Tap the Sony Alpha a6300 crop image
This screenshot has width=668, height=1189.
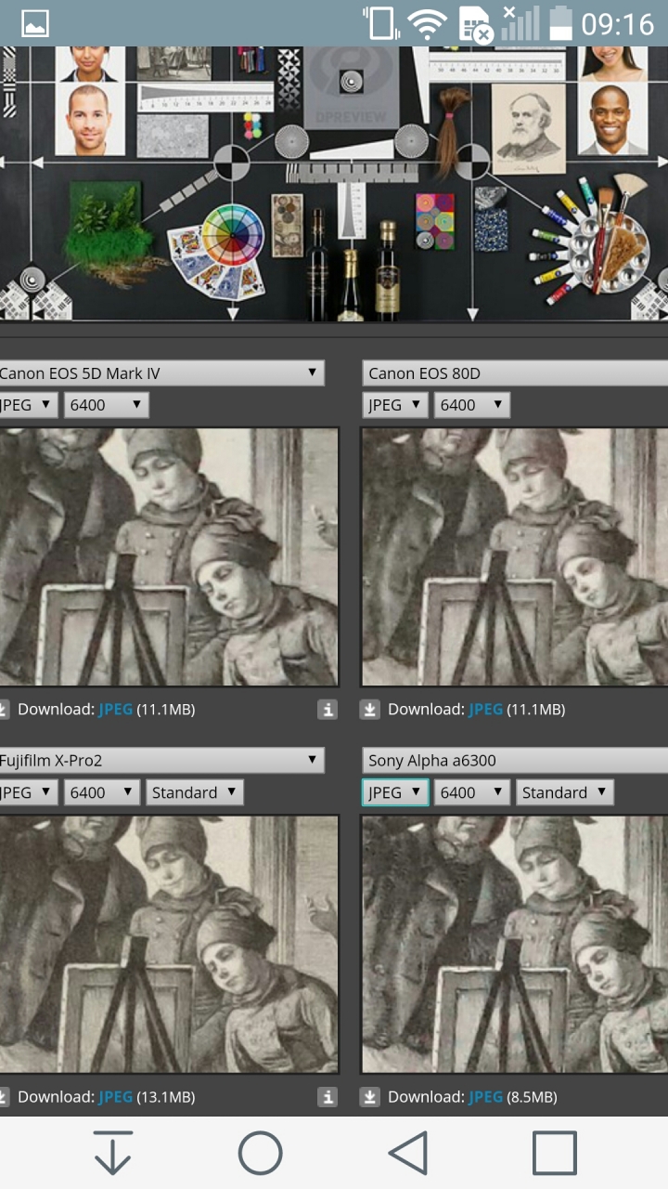[x=515, y=944]
